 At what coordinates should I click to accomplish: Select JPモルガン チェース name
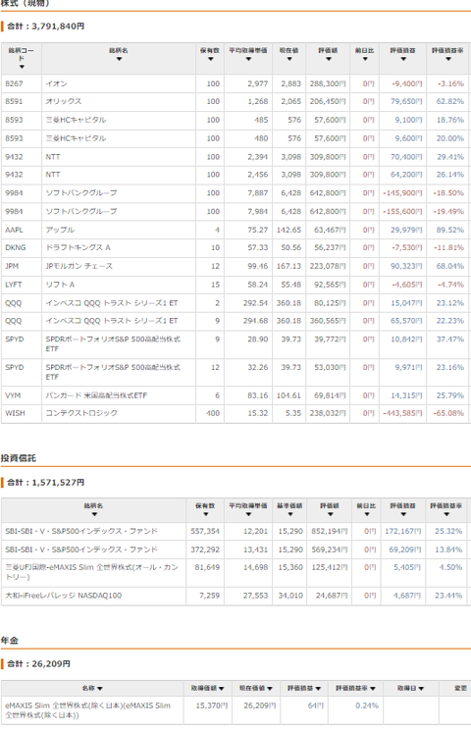[x=79, y=266]
